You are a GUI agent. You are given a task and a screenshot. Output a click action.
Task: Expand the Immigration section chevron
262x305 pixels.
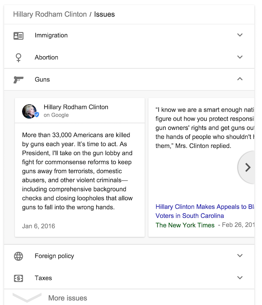tap(240, 35)
